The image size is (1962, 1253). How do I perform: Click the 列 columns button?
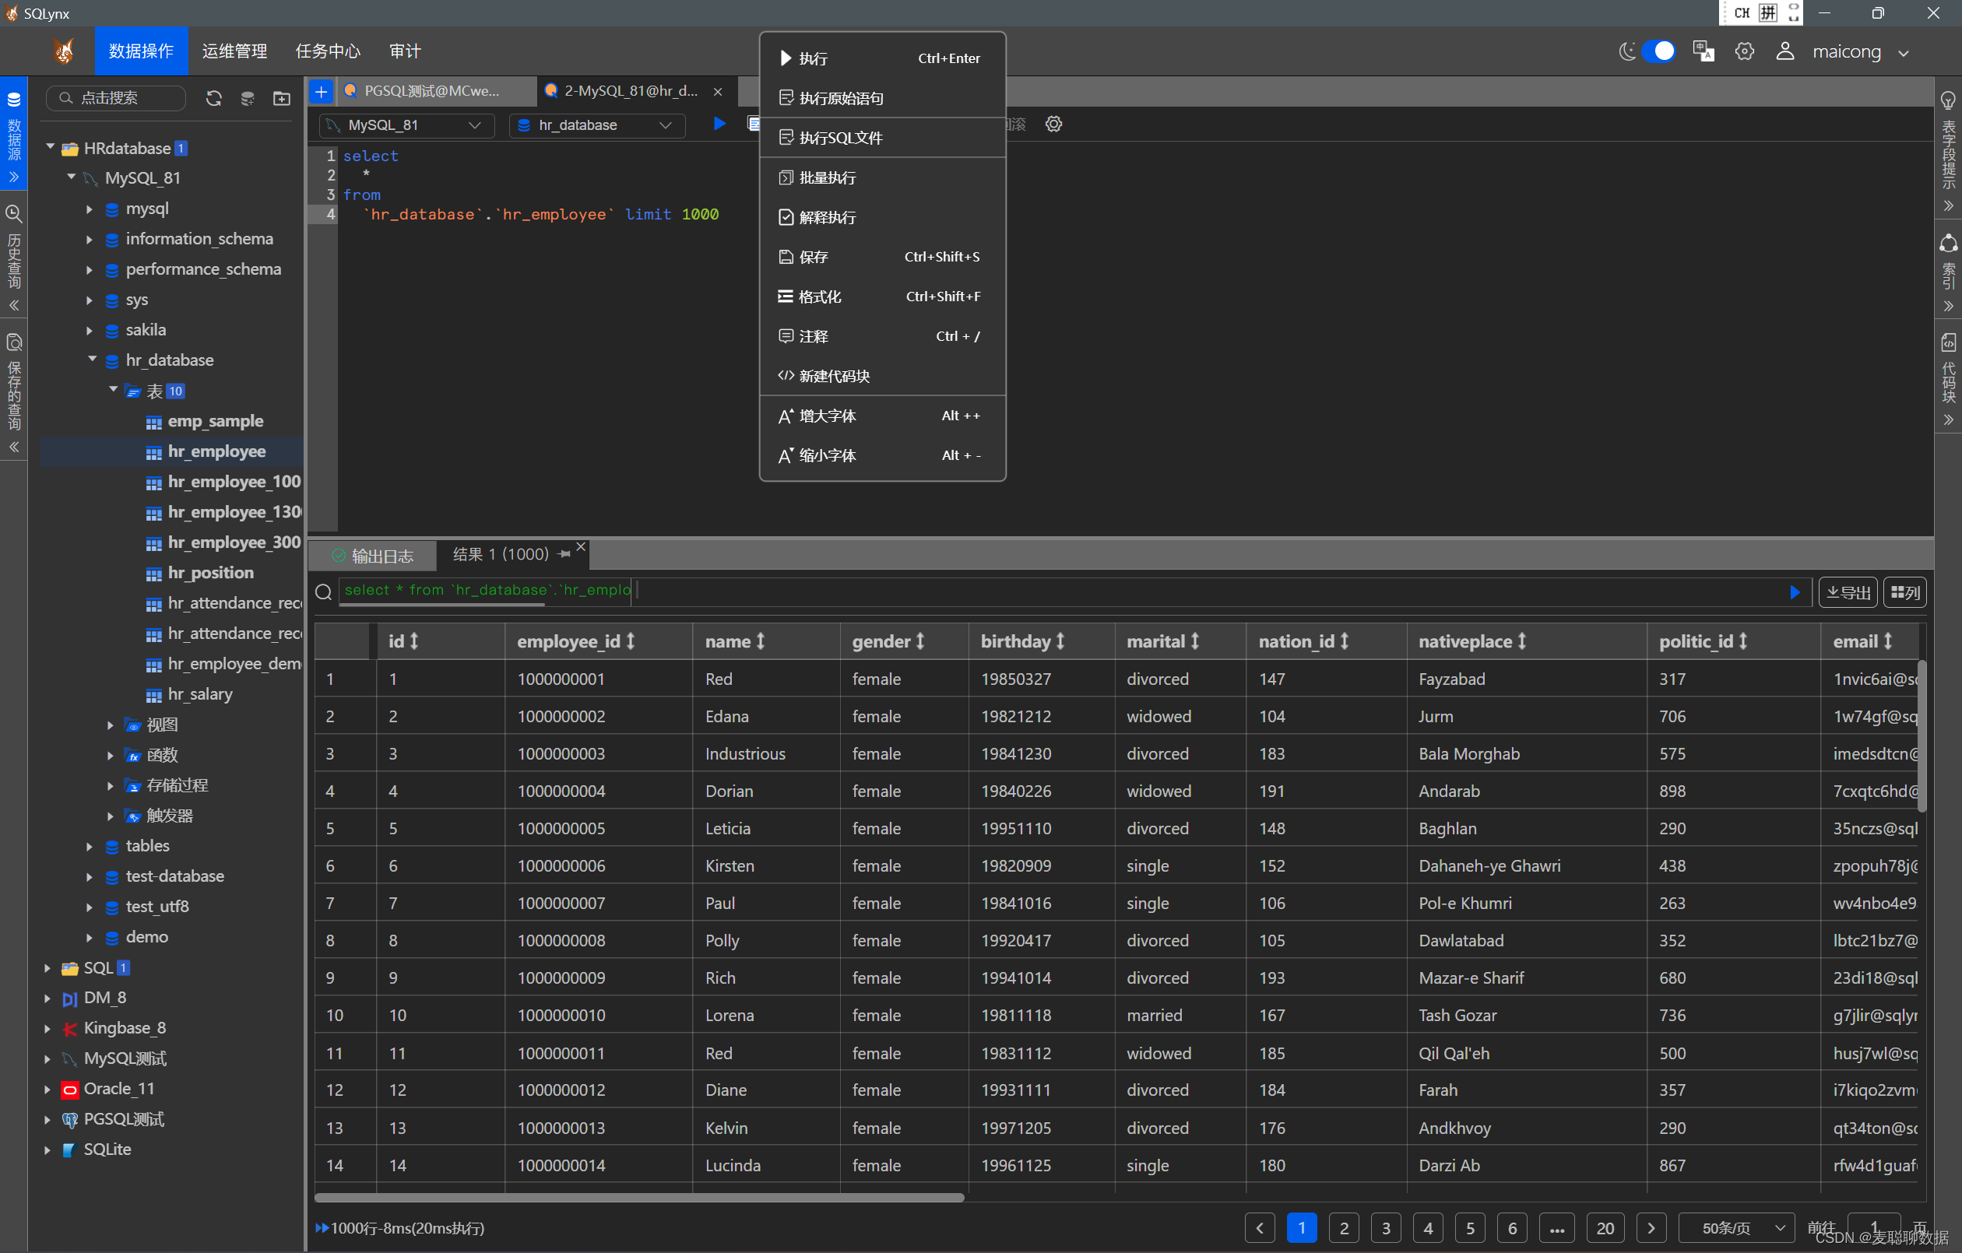[x=1905, y=592]
